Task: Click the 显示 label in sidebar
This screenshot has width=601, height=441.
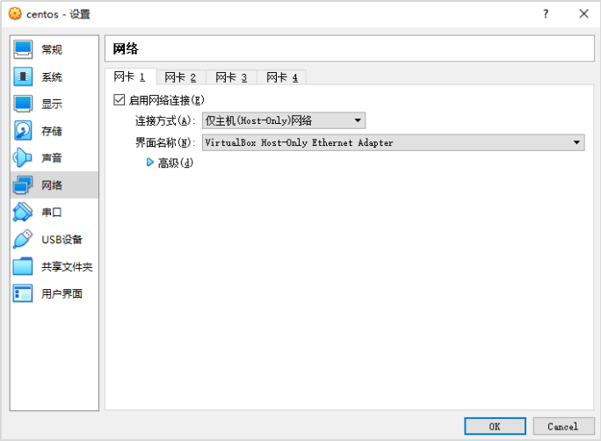Action: (52, 104)
